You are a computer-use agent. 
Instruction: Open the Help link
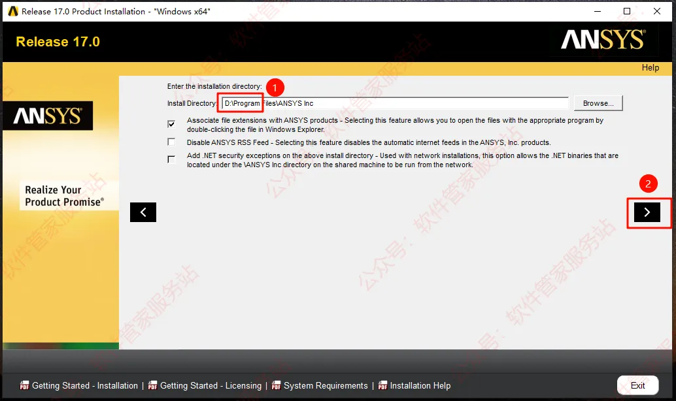(650, 68)
